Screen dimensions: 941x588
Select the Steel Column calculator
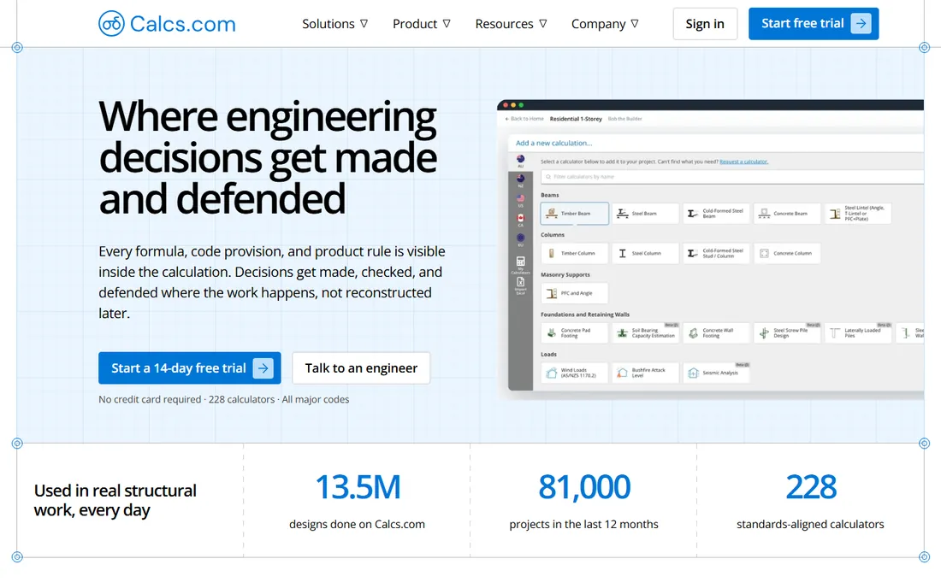pyautogui.click(x=645, y=253)
